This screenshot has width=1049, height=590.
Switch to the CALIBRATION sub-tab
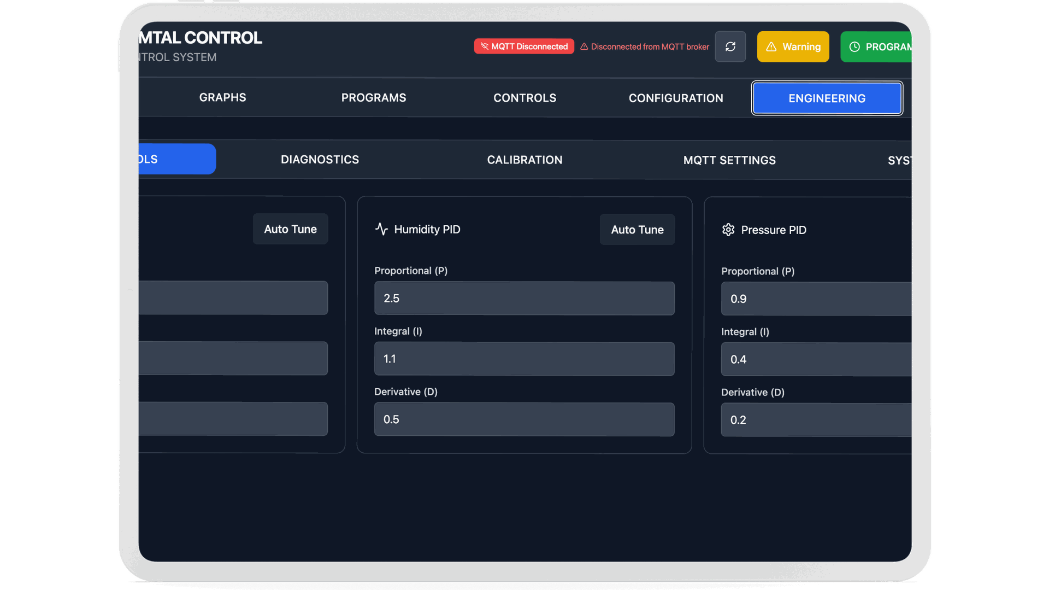point(524,160)
